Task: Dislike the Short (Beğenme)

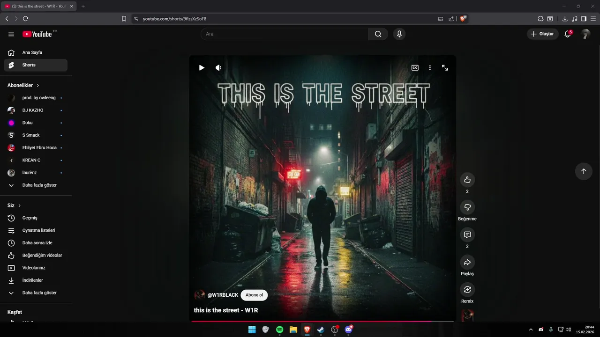Action: click(467, 207)
